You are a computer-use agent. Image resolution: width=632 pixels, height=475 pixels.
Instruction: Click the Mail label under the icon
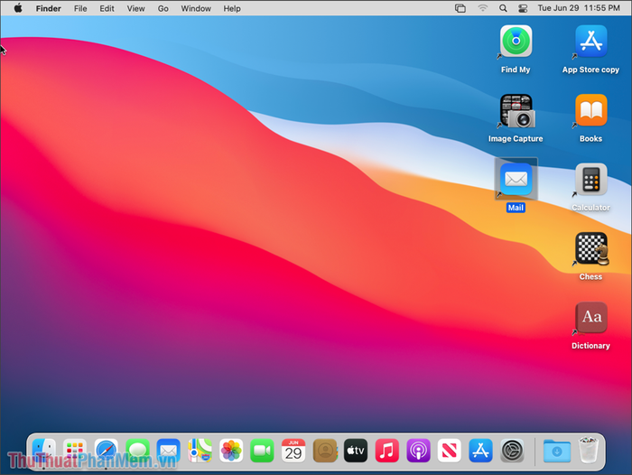coord(516,208)
